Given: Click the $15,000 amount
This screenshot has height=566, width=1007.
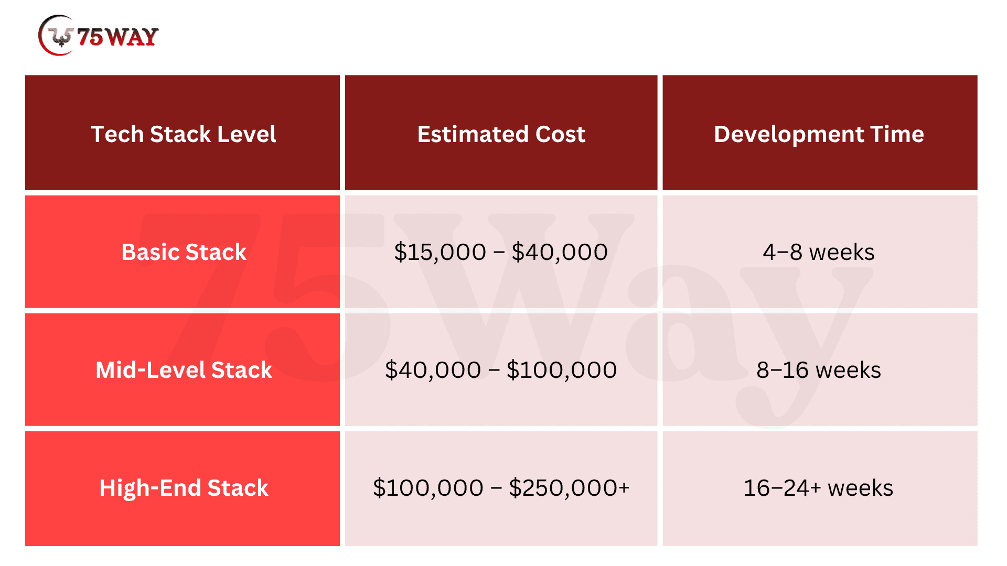Looking at the screenshot, I should (x=440, y=252).
